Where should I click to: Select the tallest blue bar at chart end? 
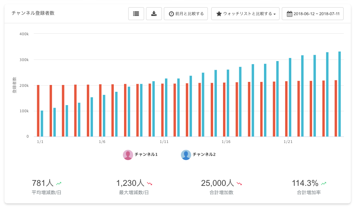click(339, 94)
